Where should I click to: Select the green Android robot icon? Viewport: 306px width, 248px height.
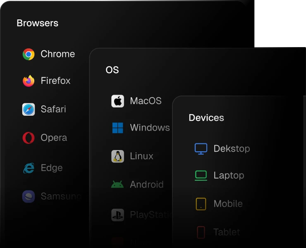point(117,184)
